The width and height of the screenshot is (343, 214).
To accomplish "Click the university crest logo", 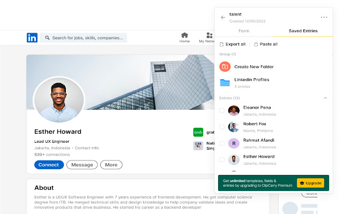I will tap(198, 146).
